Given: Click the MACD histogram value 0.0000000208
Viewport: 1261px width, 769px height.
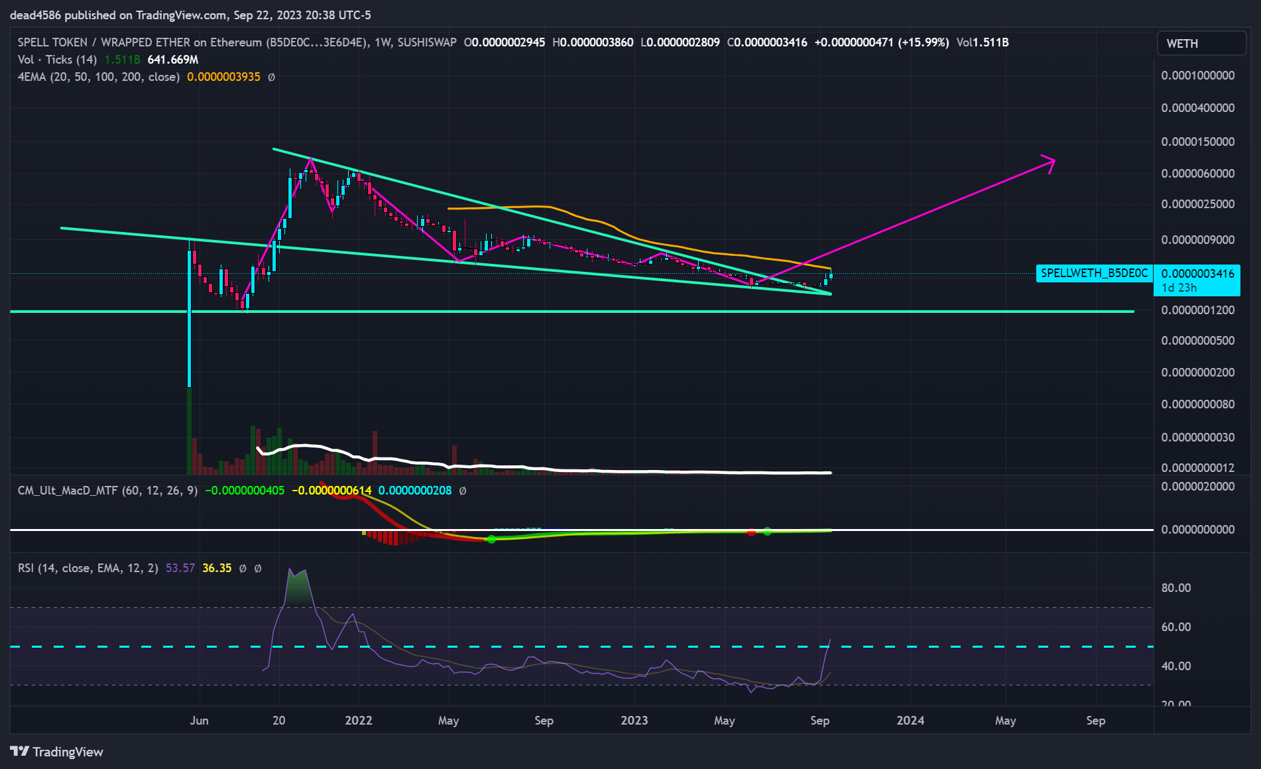Looking at the screenshot, I should [x=415, y=491].
